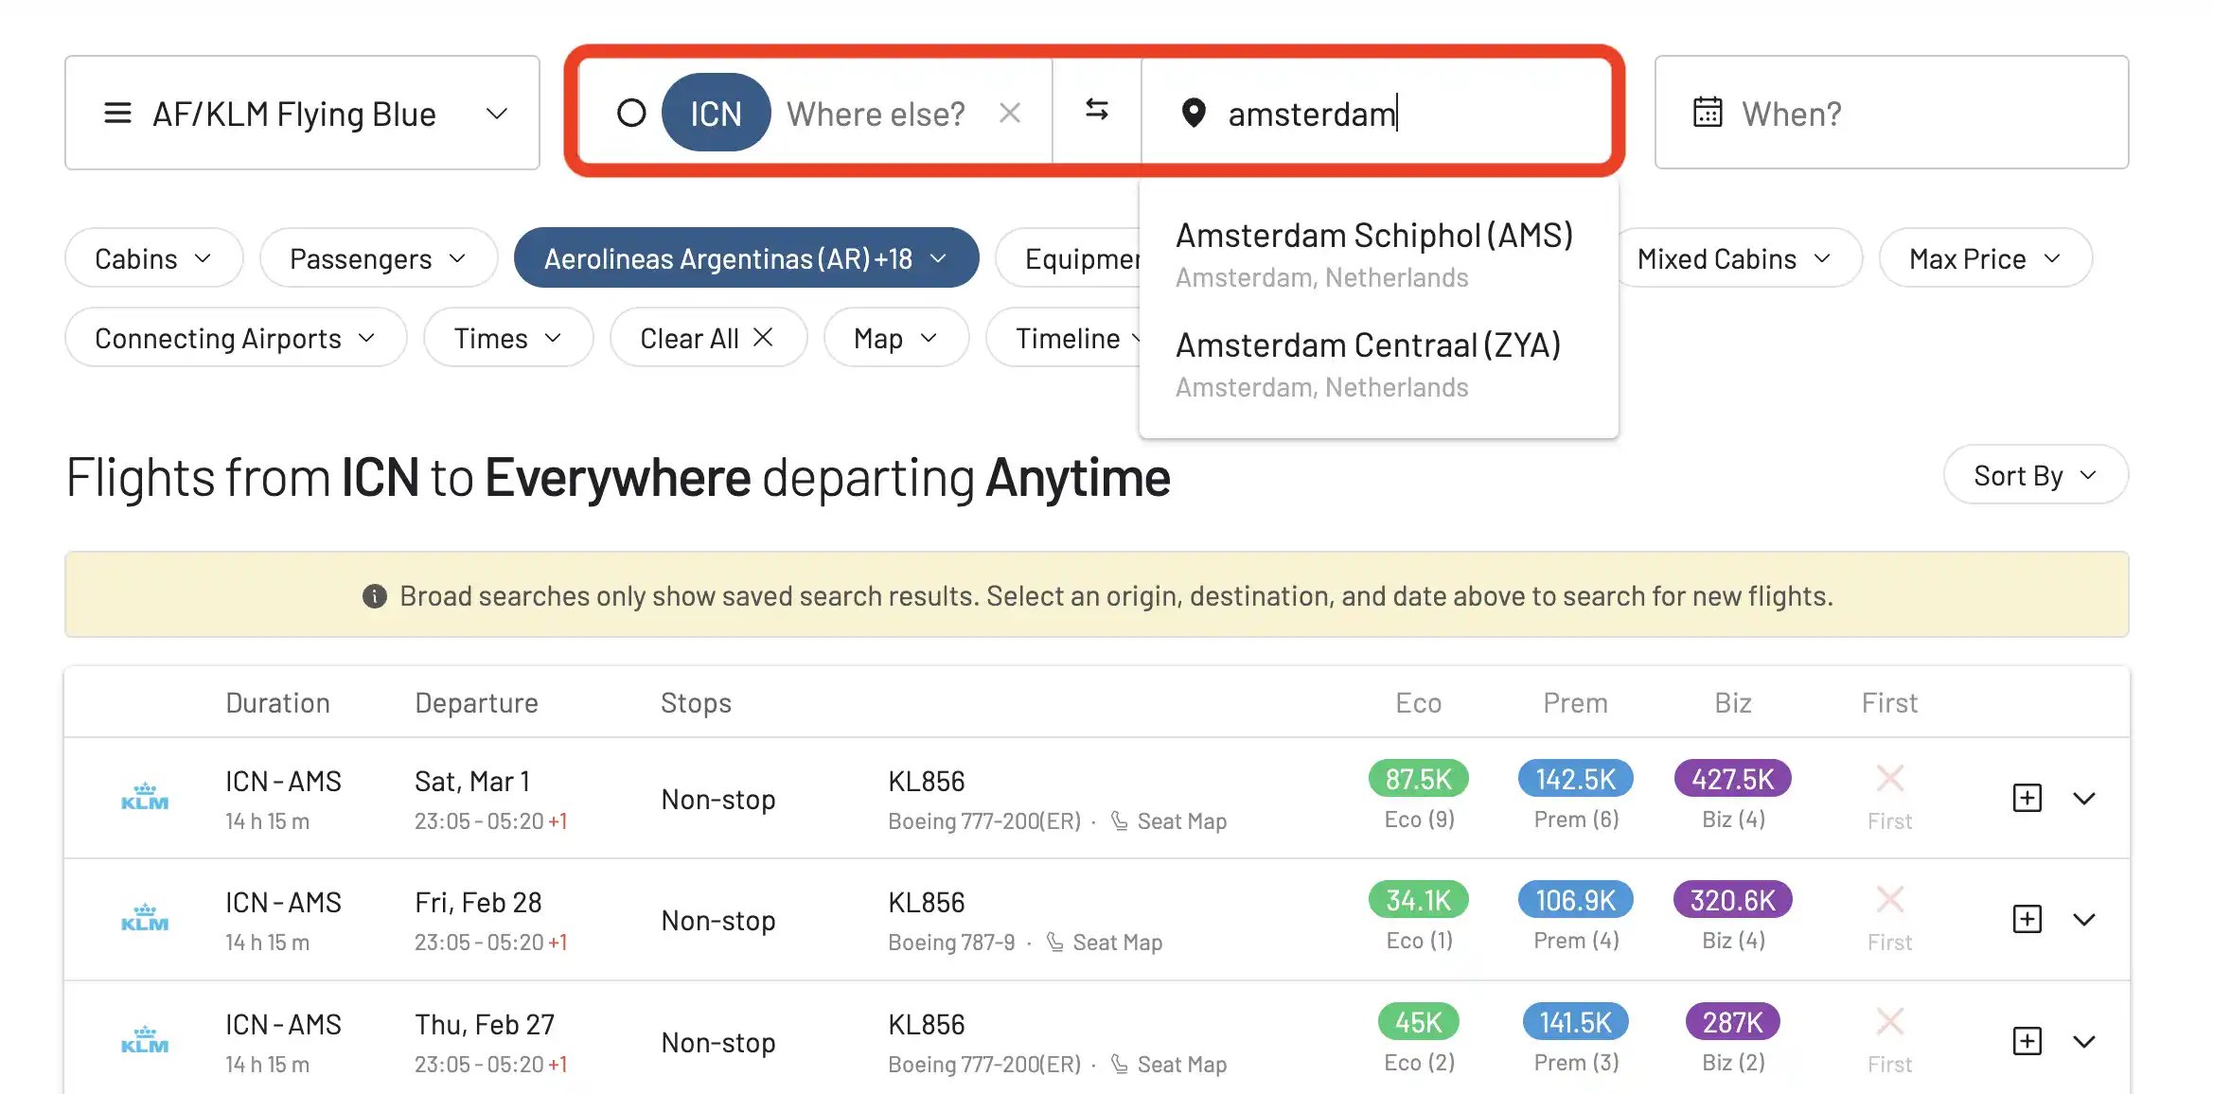The width and height of the screenshot is (2213, 1094).
Task: Click the info icon in the yellow notice banner
Action: [375, 596]
